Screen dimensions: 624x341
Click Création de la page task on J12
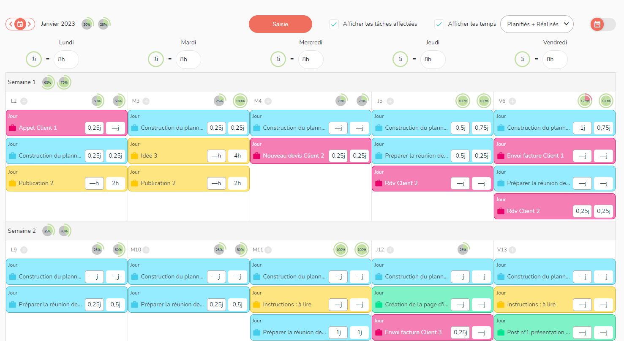coord(433,300)
